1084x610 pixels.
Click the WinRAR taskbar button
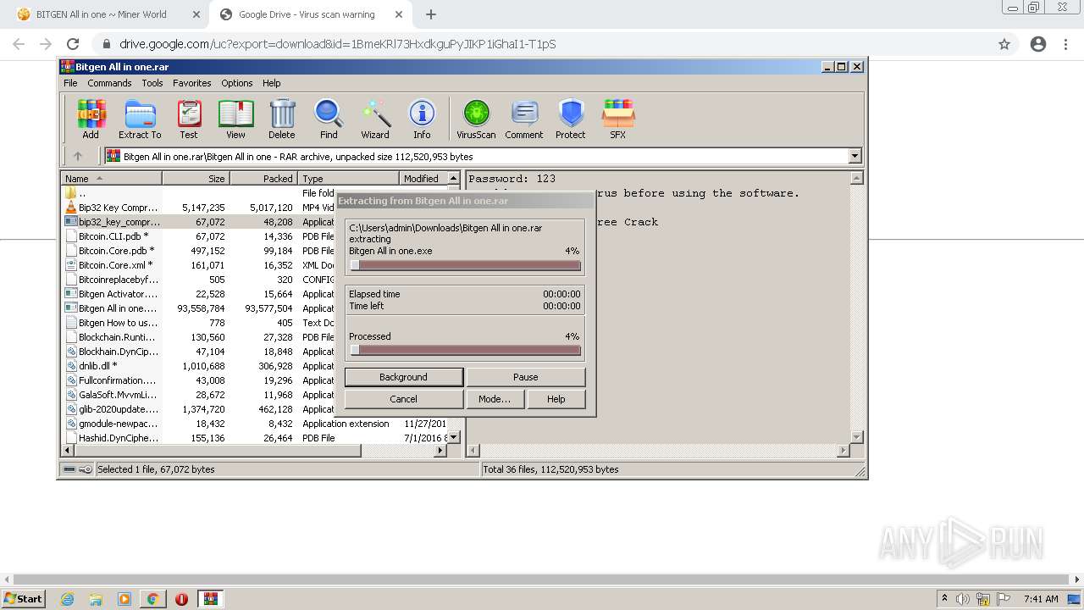click(x=211, y=599)
